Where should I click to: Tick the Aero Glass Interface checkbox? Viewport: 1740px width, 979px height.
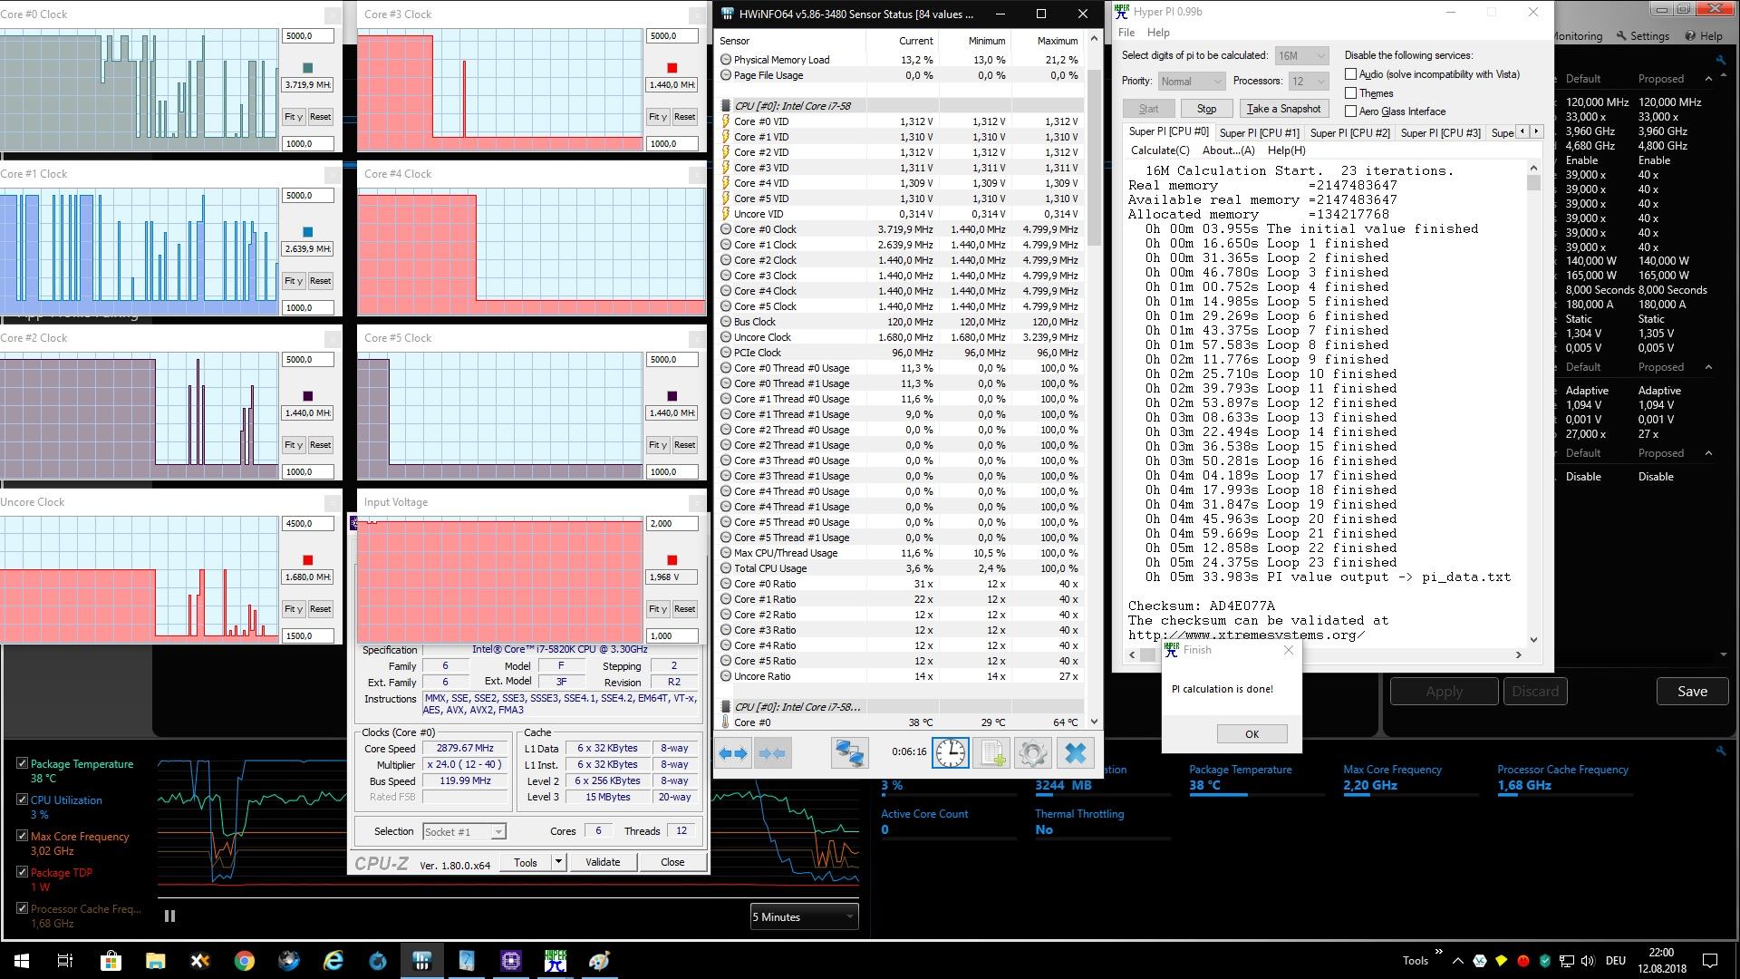(1351, 111)
